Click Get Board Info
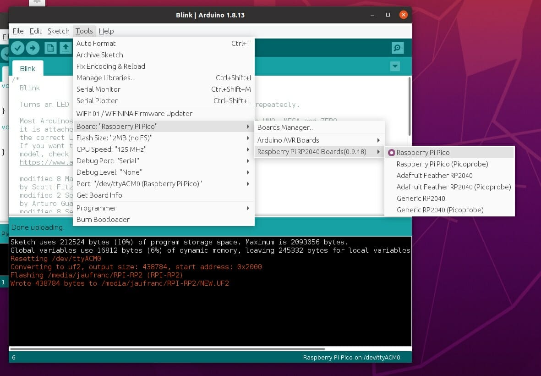Screen dimensions: 541x376 pos(164,195)
